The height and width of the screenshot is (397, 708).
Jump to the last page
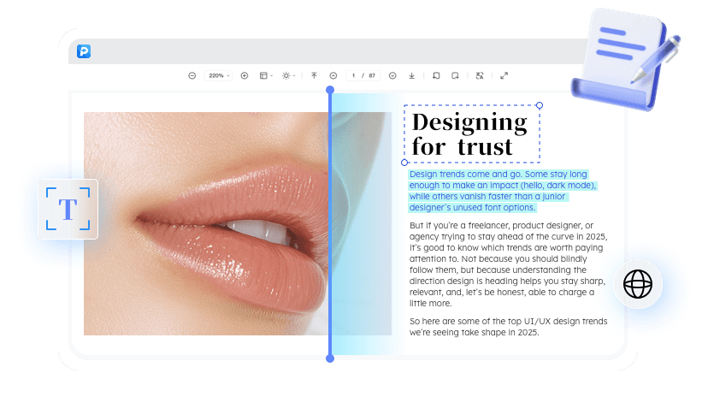(x=412, y=75)
